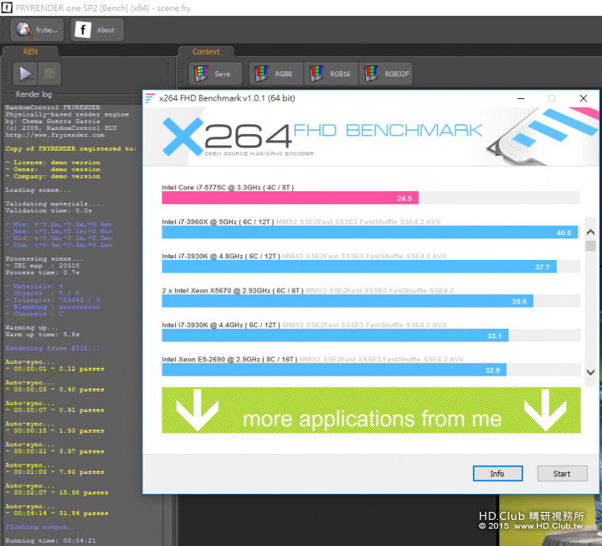Switch to the Context tab
This screenshot has width=602, height=546.
206,52
